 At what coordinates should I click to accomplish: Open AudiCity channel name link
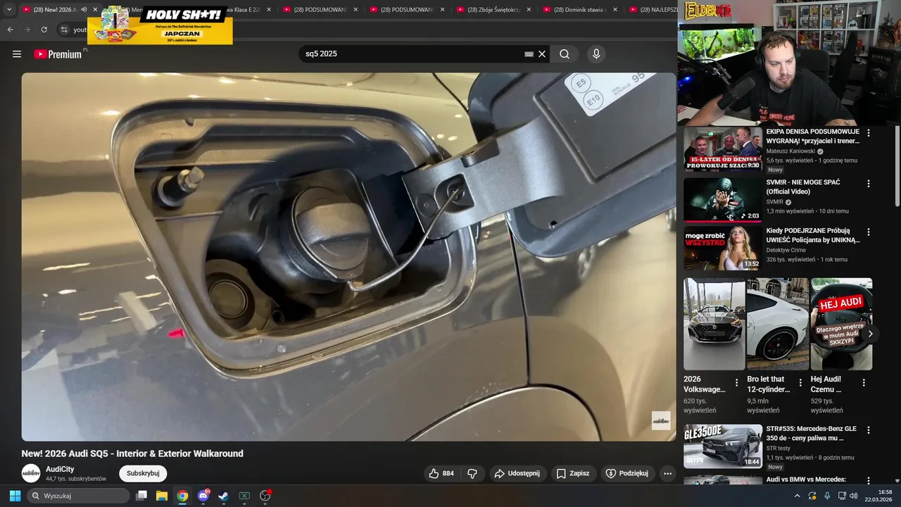60,469
